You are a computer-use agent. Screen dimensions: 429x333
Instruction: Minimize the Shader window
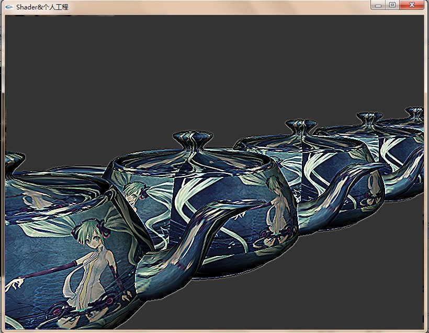point(378,5)
